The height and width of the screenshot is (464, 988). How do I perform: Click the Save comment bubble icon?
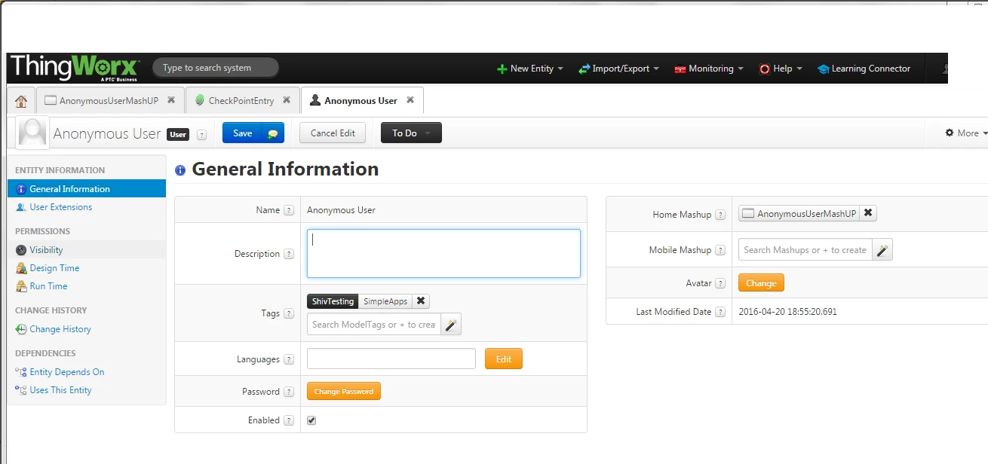(x=273, y=133)
